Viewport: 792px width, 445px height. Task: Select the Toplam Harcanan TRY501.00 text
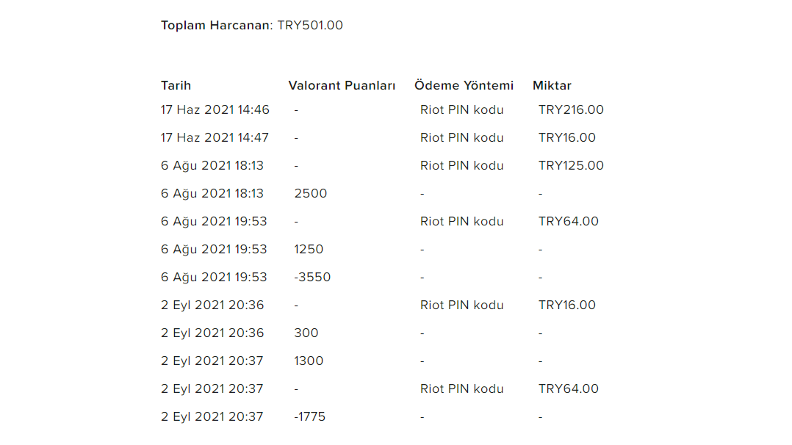[251, 25]
